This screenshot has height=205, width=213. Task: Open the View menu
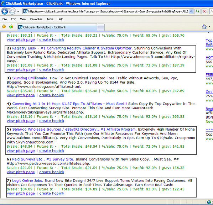23,19
